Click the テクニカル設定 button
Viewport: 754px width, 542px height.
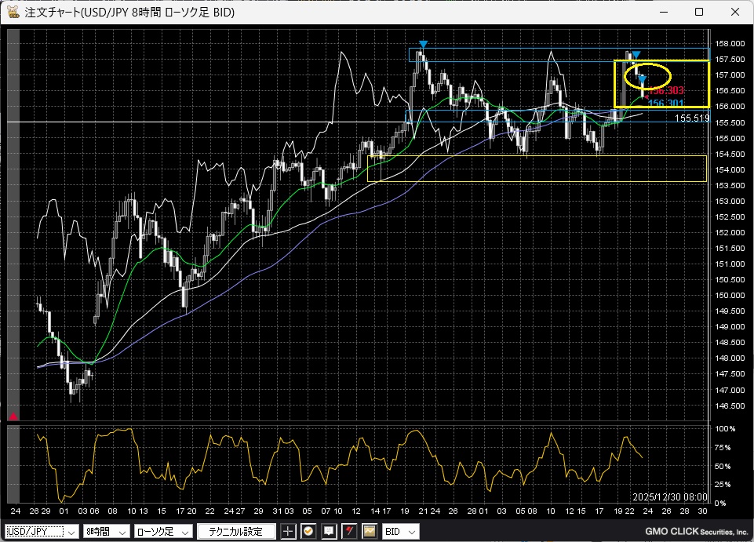point(236,532)
